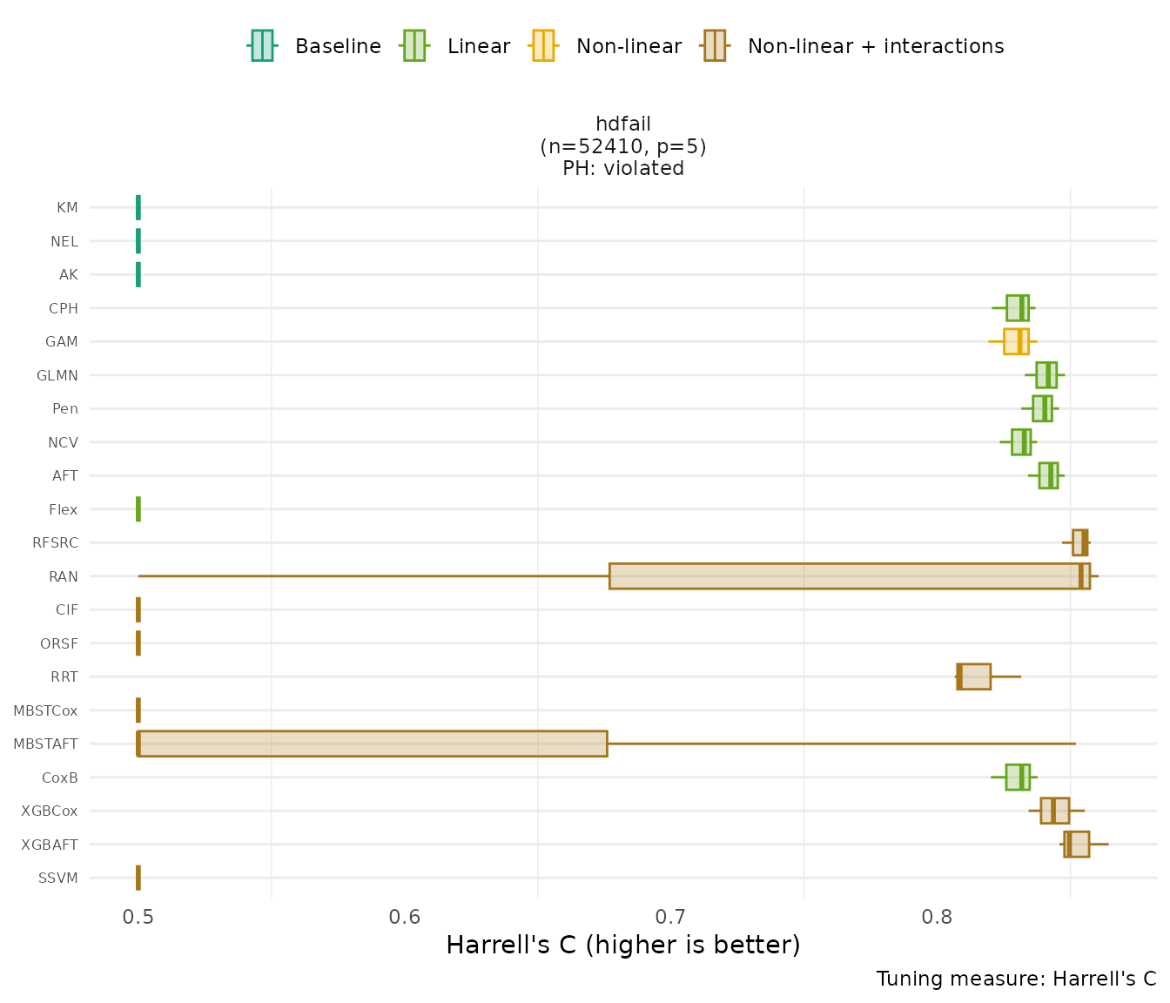
Task: Click the SSVM y-axis label
Action: tap(58, 878)
